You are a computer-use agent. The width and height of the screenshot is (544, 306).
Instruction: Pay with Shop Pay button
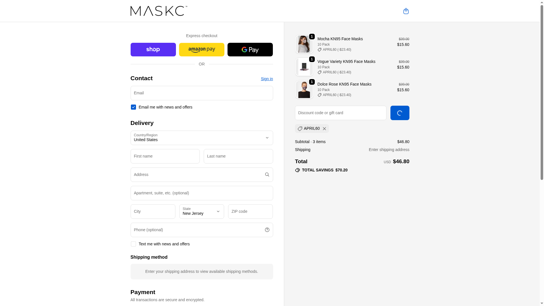tap(153, 50)
